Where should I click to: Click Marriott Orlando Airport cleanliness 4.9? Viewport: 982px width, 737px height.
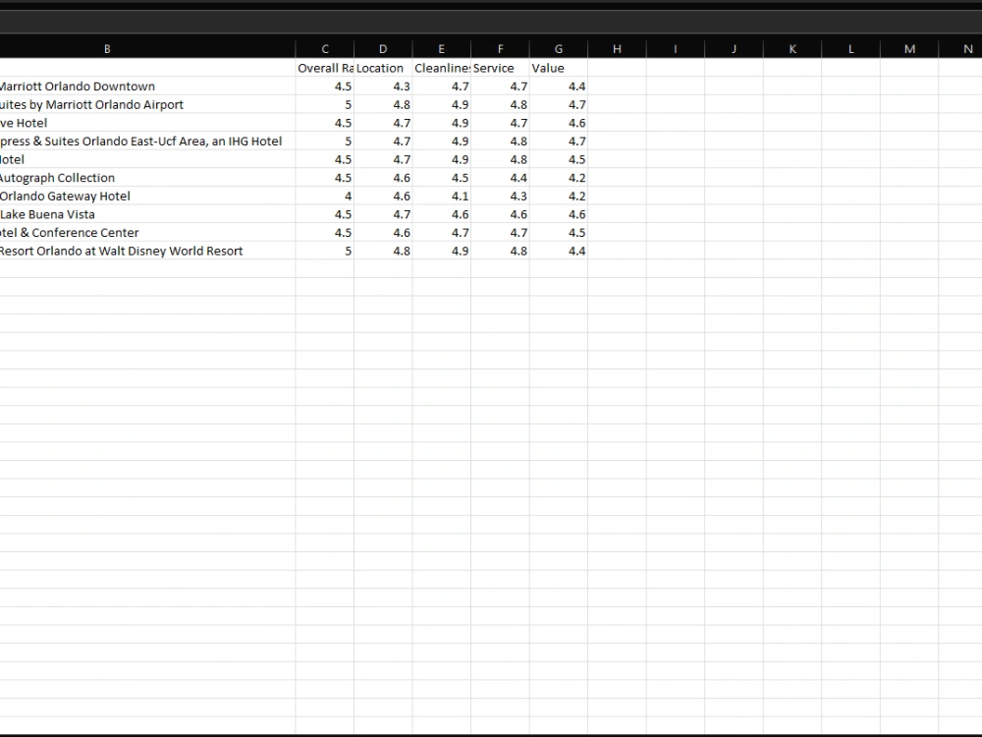[x=442, y=104]
